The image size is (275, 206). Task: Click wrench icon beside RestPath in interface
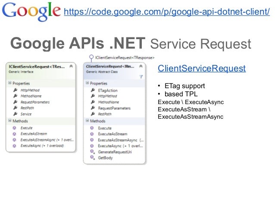(x=16, y=108)
